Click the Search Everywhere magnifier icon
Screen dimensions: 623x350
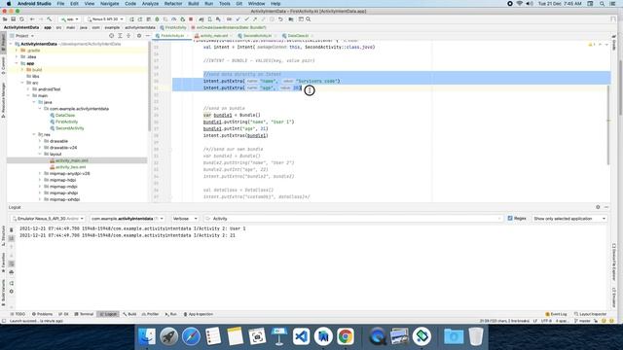tap(309, 19)
